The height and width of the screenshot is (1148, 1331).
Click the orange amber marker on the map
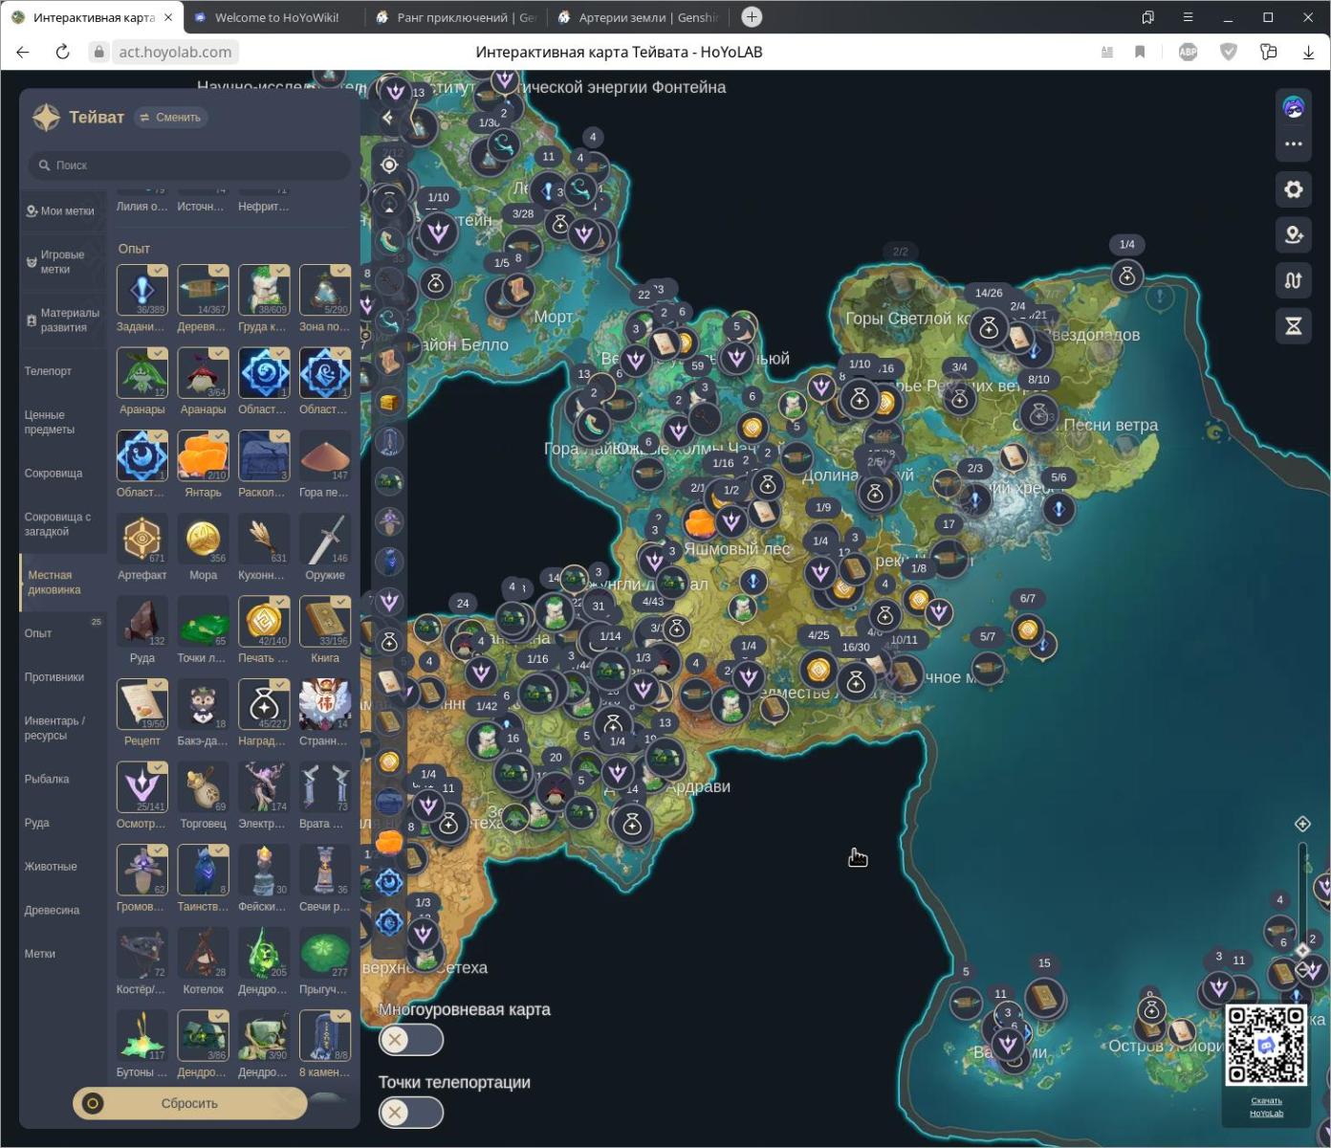click(702, 522)
